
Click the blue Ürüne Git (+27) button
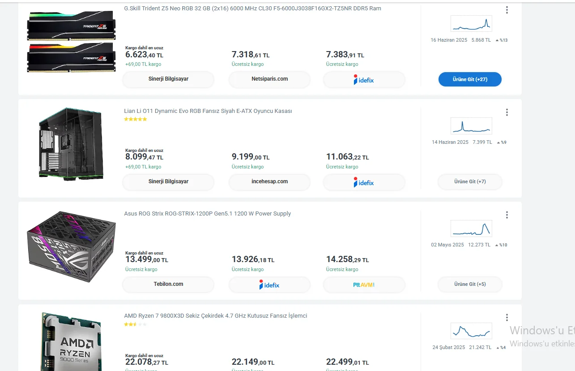tap(470, 79)
